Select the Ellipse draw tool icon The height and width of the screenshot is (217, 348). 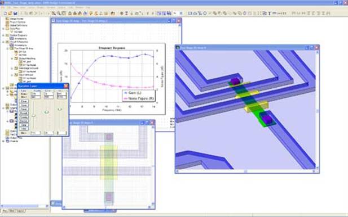coord(205,13)
